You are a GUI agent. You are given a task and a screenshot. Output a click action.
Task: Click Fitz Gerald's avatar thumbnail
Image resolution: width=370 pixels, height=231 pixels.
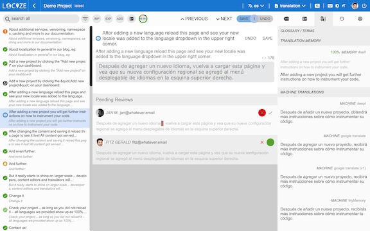tap(100, 142)
